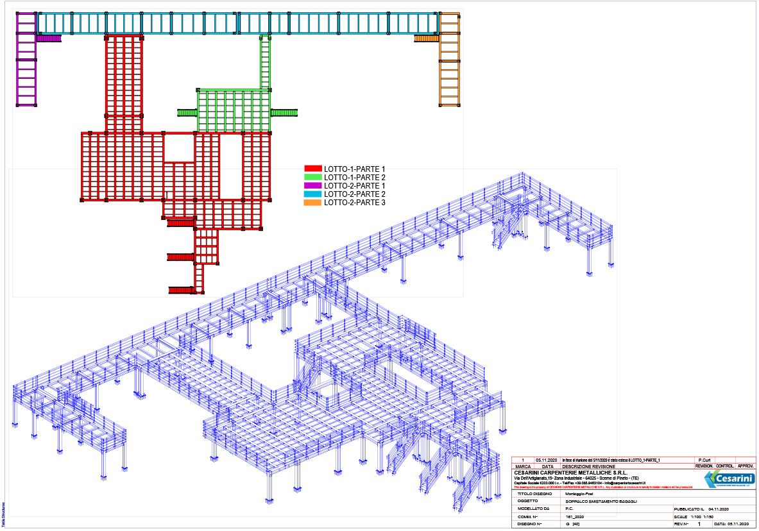Select the 'LOTTO-2-PARTE 1' legend label
Image resolution: width=759 pixels, height=531 pixels.
click(x=355, y=186)
